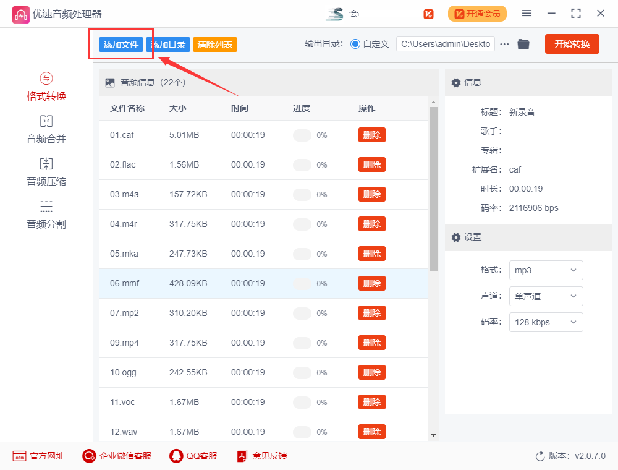Image resolution: width=618 pixels, height=470 pixels.
Task: Click size value 157.72KB
Action: click(x=188, y=194)
